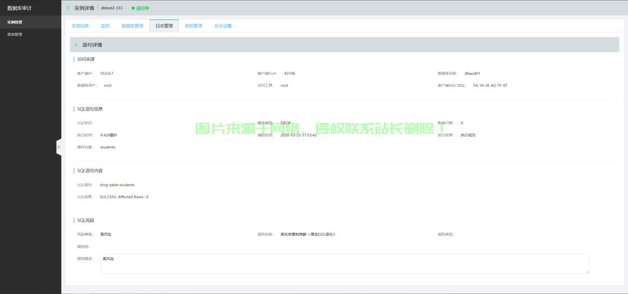
Task: Switch to the 数据库管理 tab
Action: coord(132,26)
